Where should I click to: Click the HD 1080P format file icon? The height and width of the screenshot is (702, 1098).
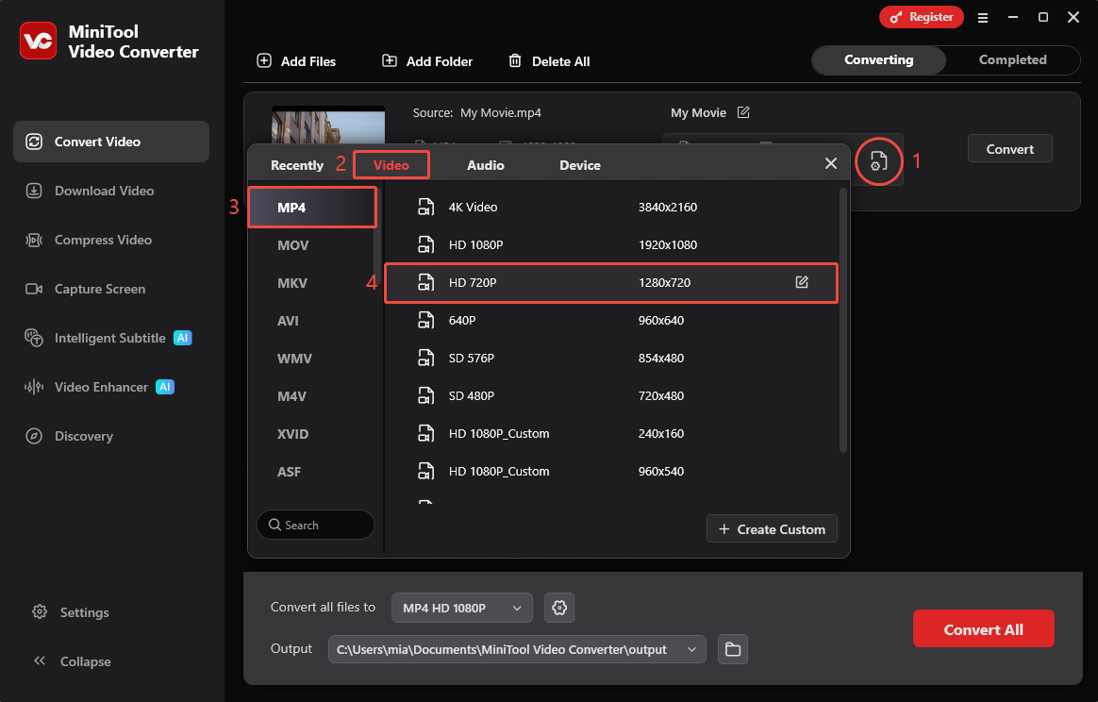(x=425, y=244)
